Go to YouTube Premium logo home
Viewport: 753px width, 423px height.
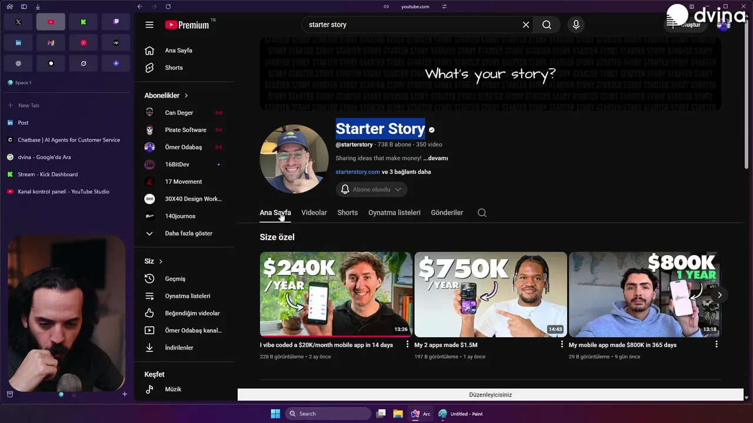[x=187, y=25]
